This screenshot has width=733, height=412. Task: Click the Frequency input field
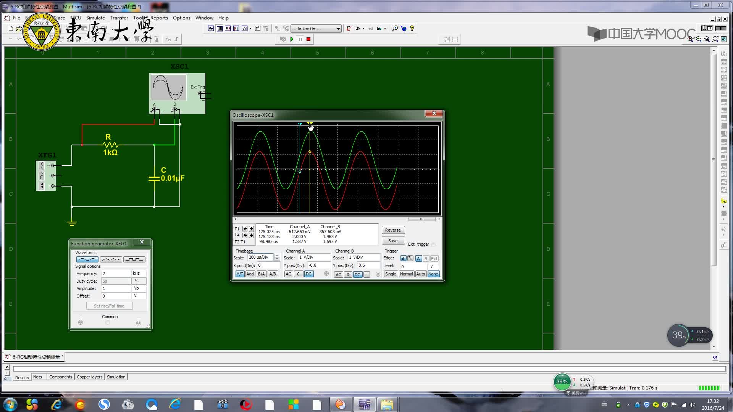tap(116, 274)
